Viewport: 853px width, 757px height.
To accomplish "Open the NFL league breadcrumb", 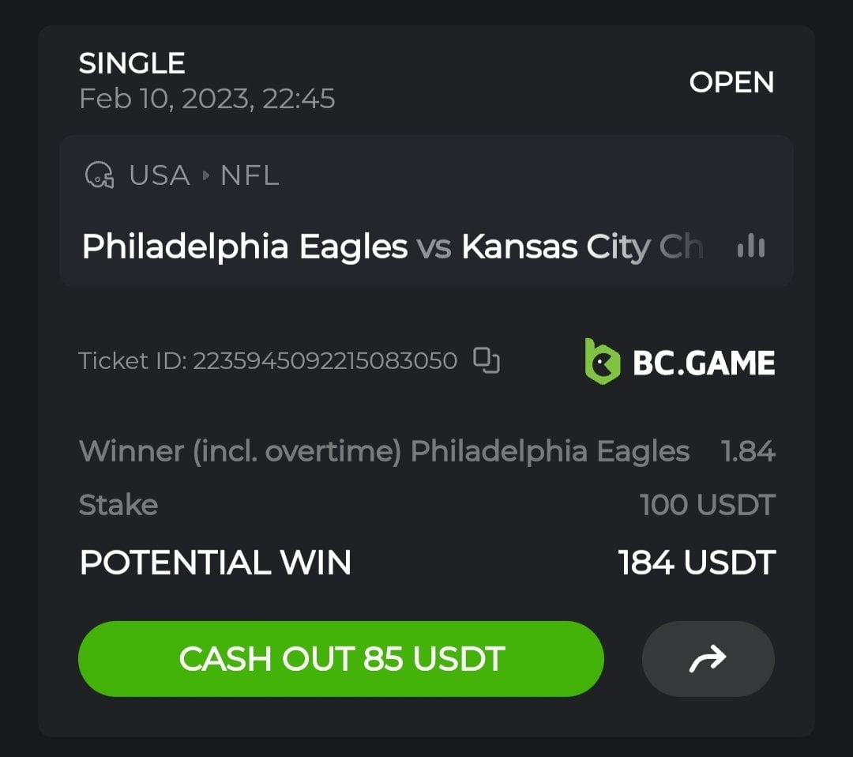I will point(250,175).
